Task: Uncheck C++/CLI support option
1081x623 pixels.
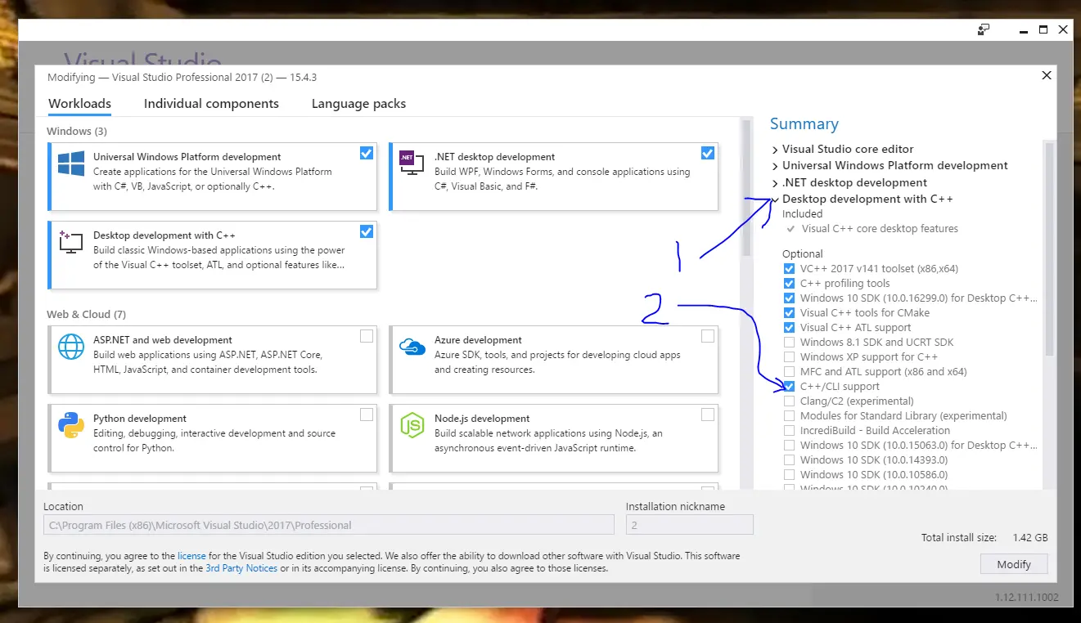Action: 789,386
